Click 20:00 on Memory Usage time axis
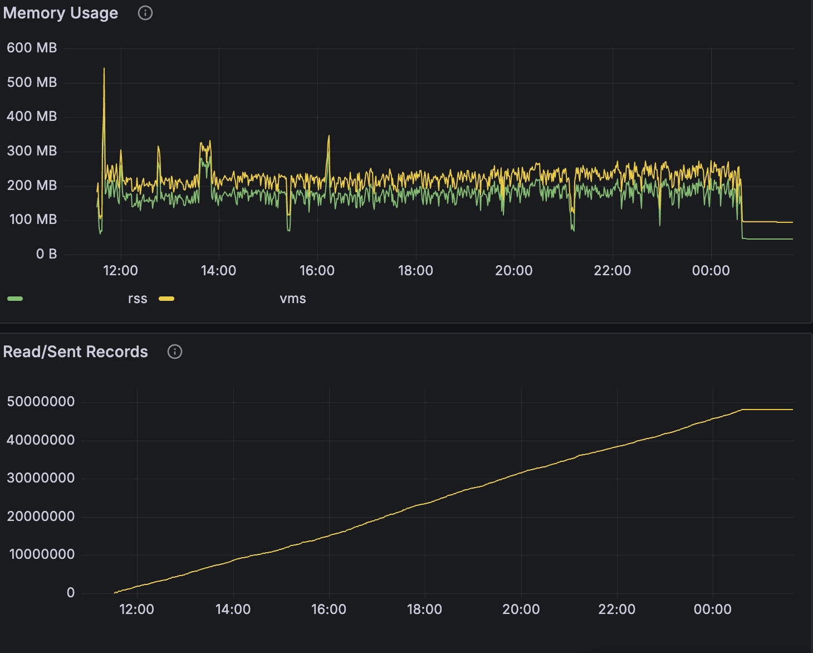813x653 pixels. (x=514, y=271)
